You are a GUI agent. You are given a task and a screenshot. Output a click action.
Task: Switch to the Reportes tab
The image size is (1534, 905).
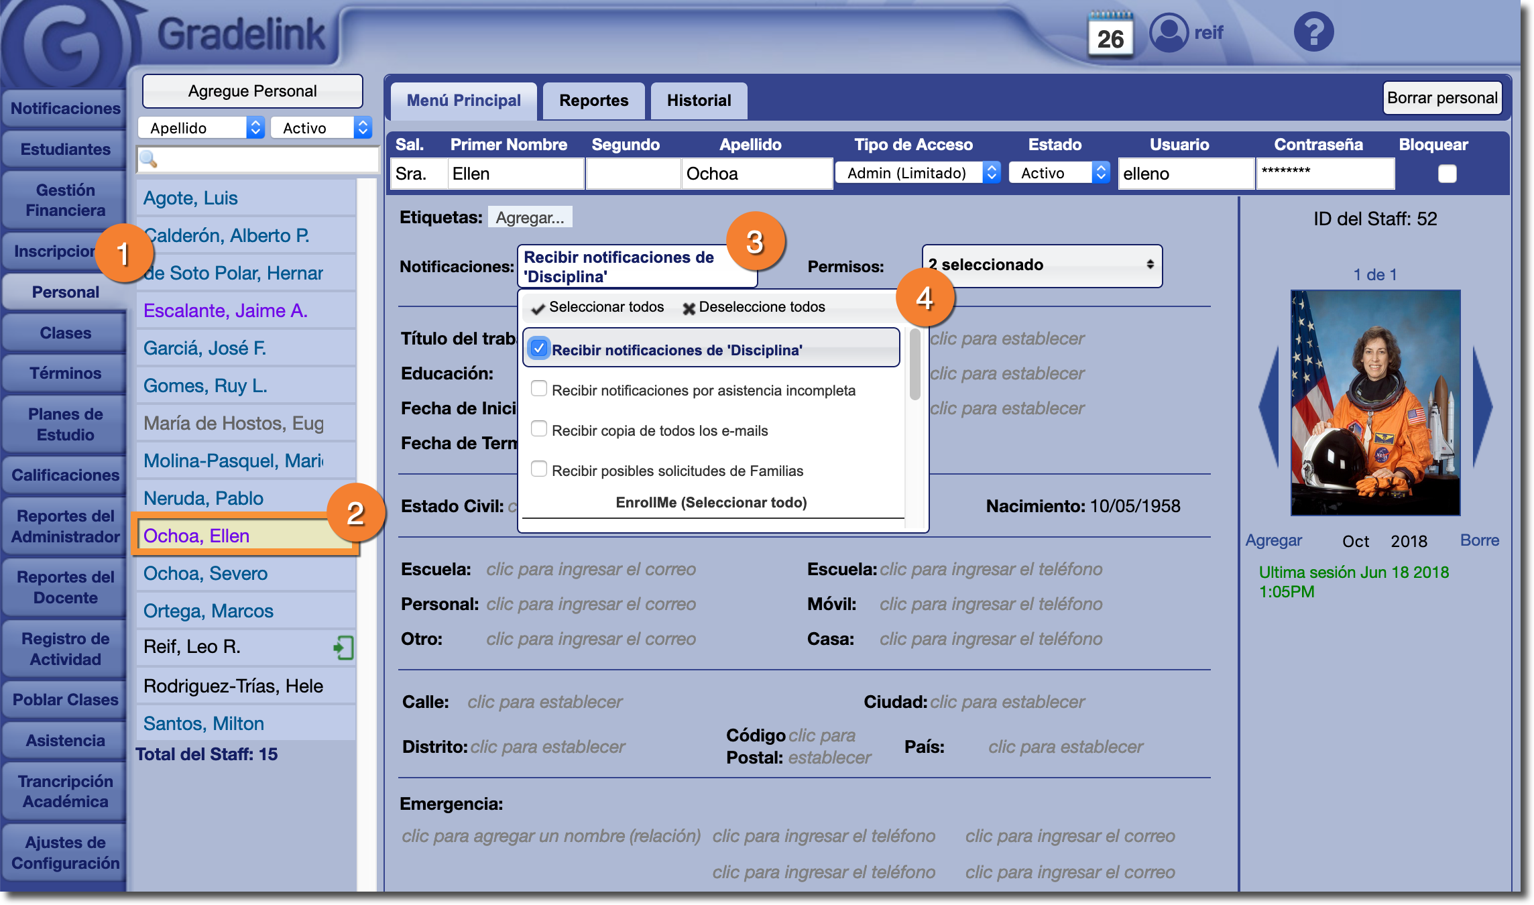[593, 101]
